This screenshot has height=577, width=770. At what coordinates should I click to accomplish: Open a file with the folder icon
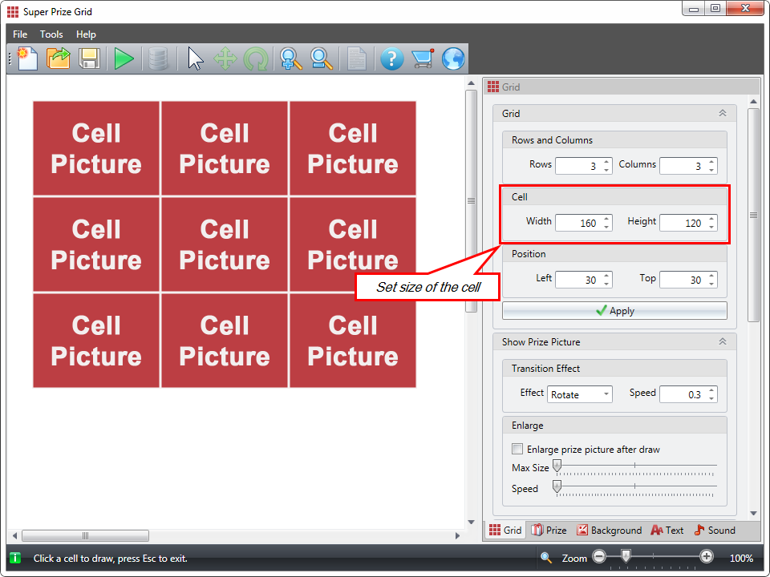pyautogui.click(x=59, y=59)
